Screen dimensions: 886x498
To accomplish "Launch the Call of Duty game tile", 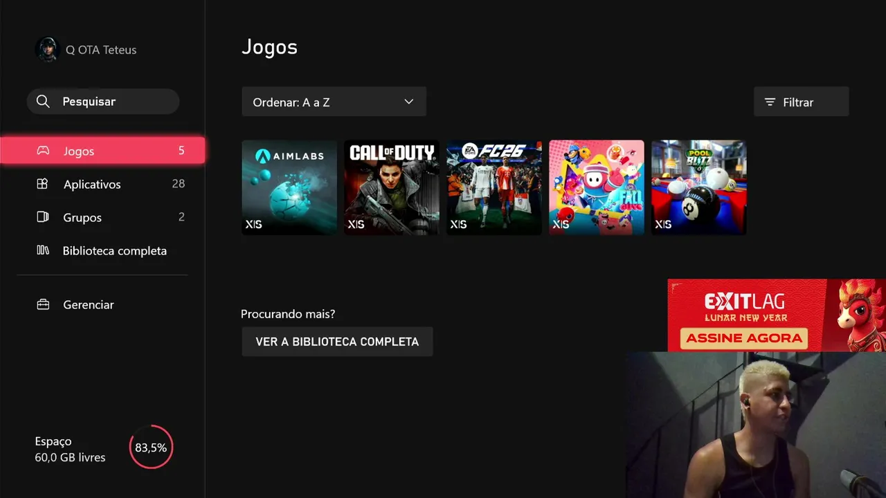I will point(392,187).
